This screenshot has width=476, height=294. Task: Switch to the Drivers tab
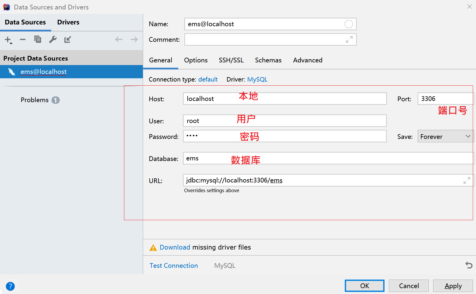click(x=68, y=22)
